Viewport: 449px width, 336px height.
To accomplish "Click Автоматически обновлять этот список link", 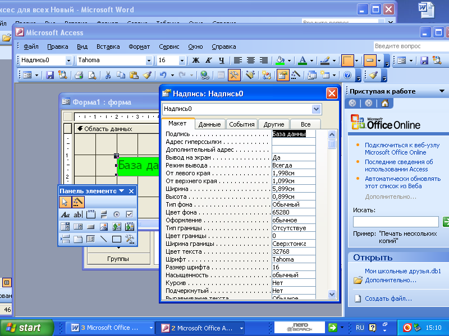I will pos(402,183).
